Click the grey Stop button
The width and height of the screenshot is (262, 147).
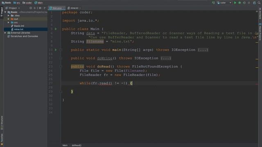249,3
